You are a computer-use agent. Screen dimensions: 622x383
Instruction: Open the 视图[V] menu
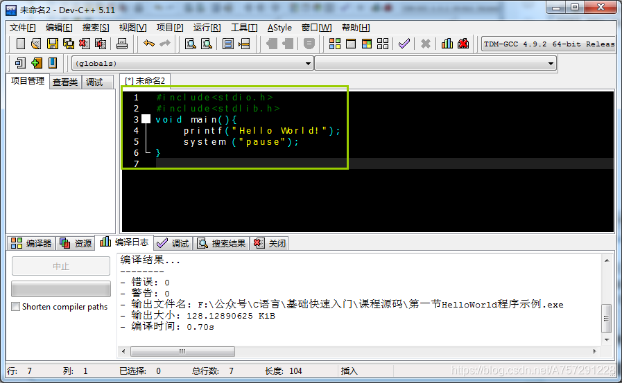click(x=132, y=28)
